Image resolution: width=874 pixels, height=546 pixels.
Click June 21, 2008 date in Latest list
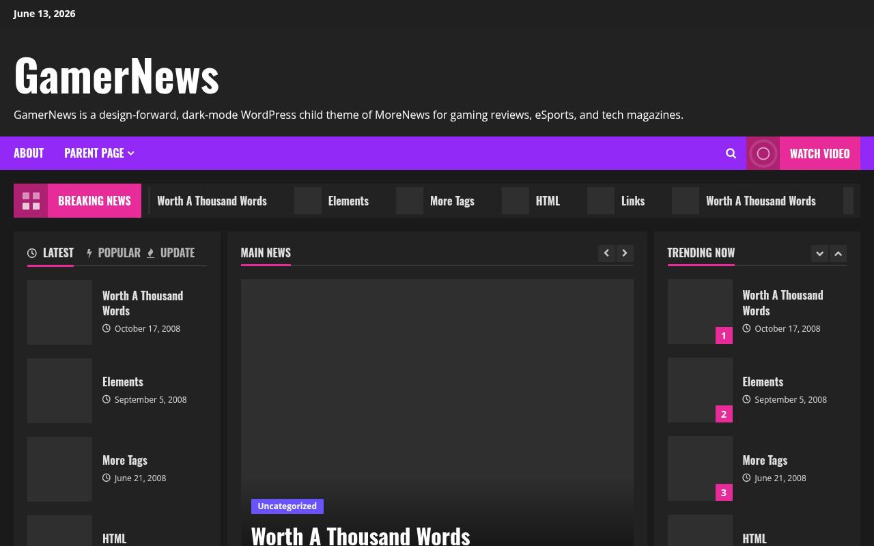coord(140,478)
